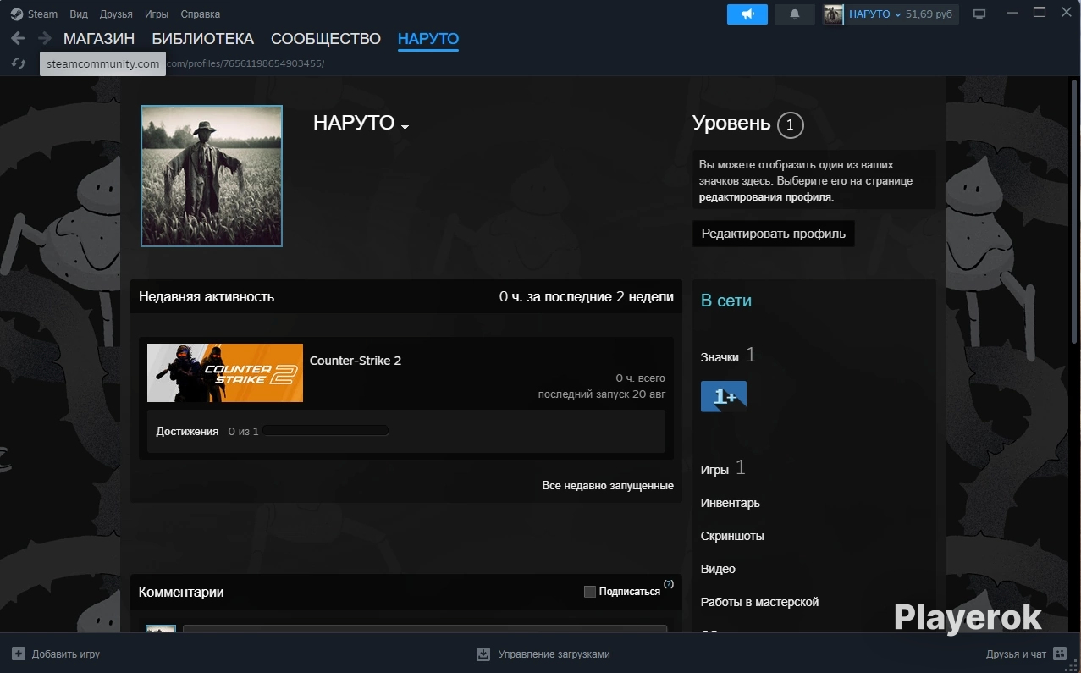Click the comment text input field

[425, 629]
